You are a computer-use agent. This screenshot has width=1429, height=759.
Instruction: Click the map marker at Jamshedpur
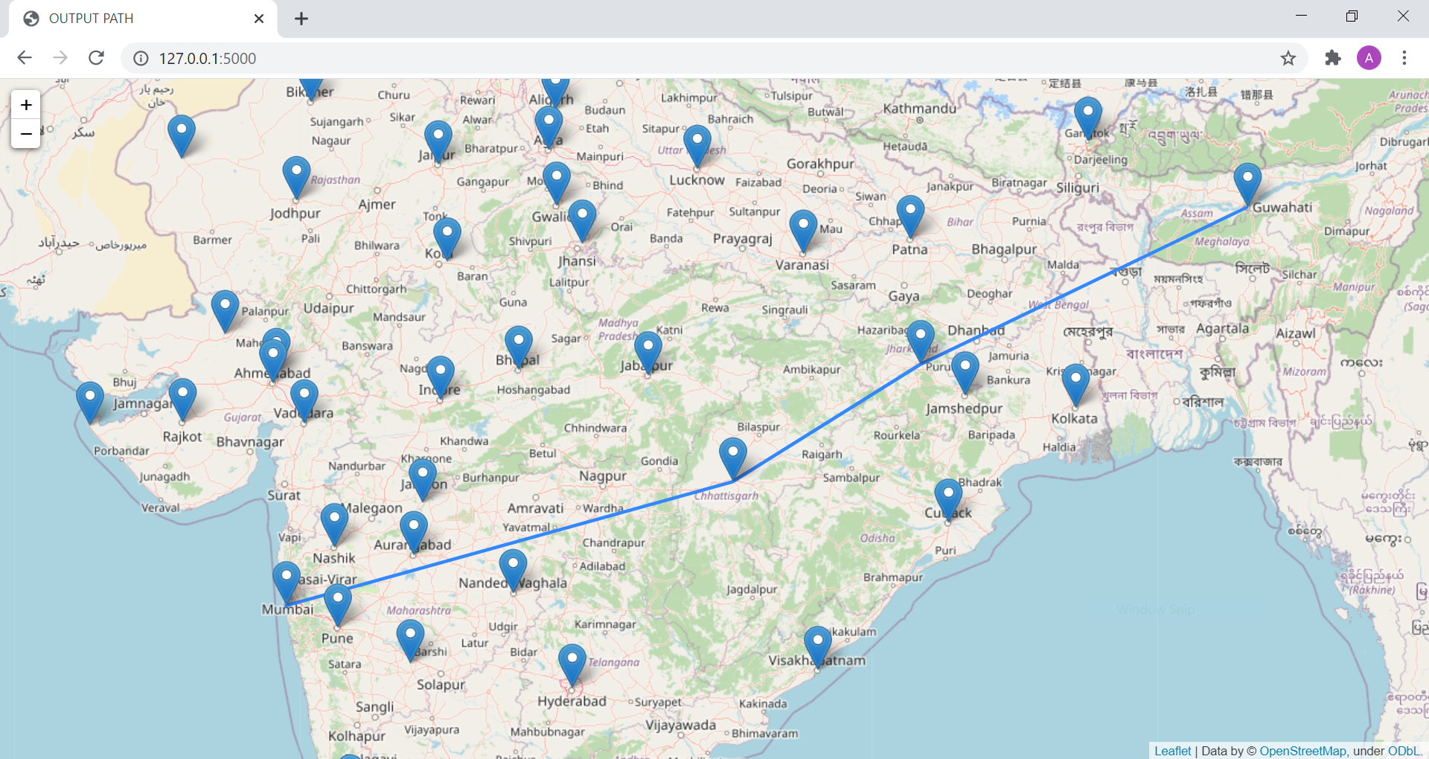tap(965, 374)
